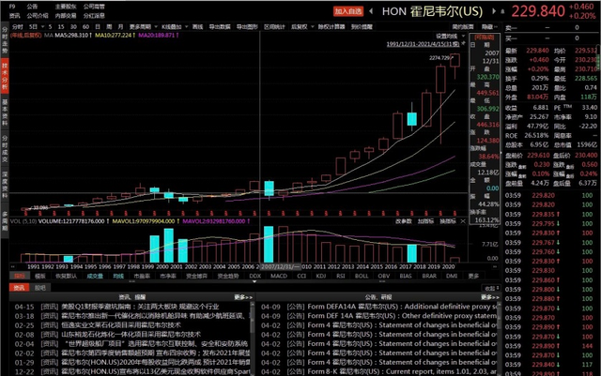Go to next stock with right arrow
Image resolution: width=601 pixels, height=376 pixels.
pos(494,11)
